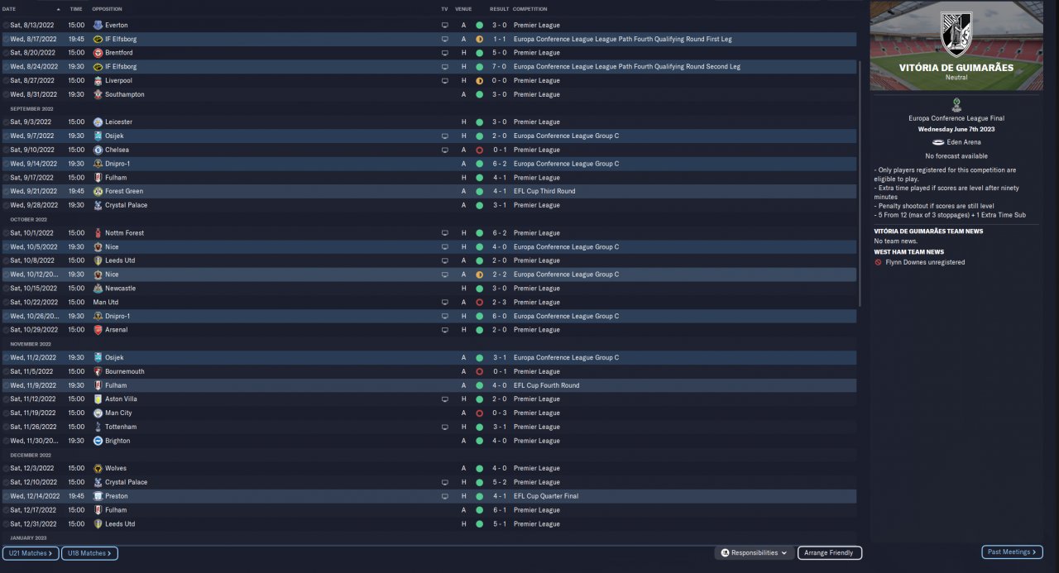Click the yellow draw indicator for Liverpool

coord(479,81)
